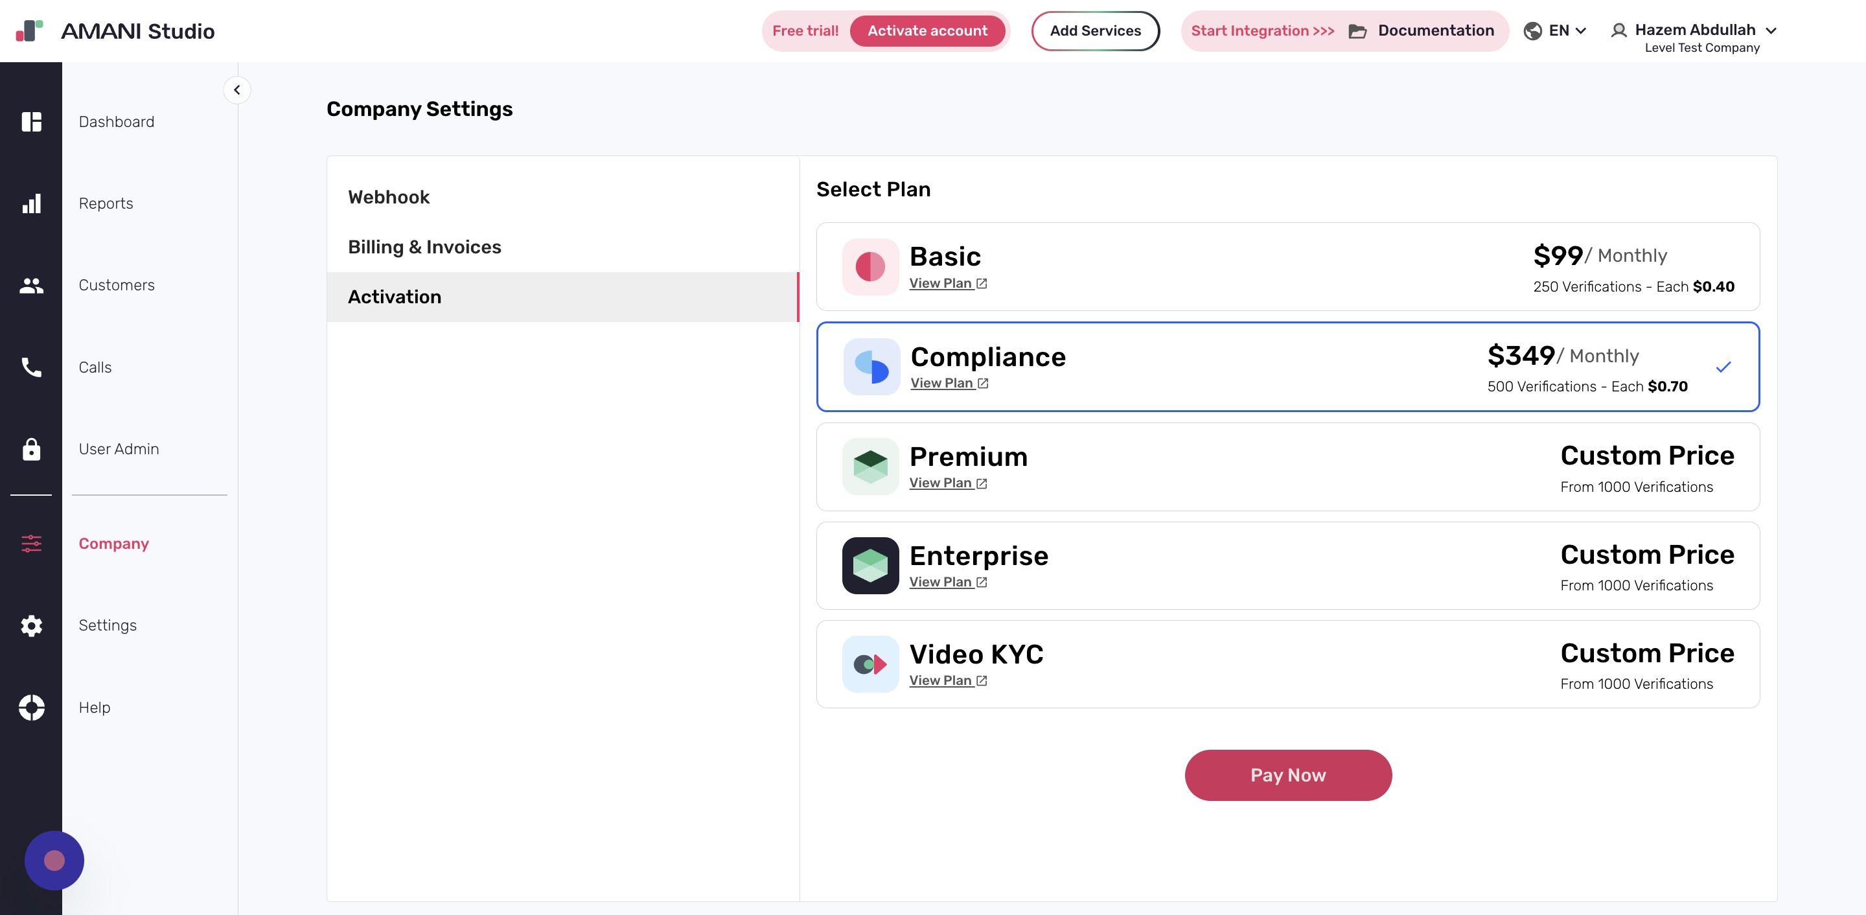This screenshot has height=915, width=1866.
Task: Click the Help lifebuoy icon
Action: (x=31, y=707)
